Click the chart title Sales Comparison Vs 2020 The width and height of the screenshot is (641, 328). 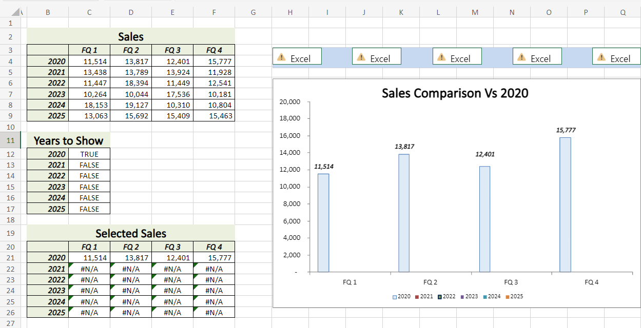pos(455,93)
